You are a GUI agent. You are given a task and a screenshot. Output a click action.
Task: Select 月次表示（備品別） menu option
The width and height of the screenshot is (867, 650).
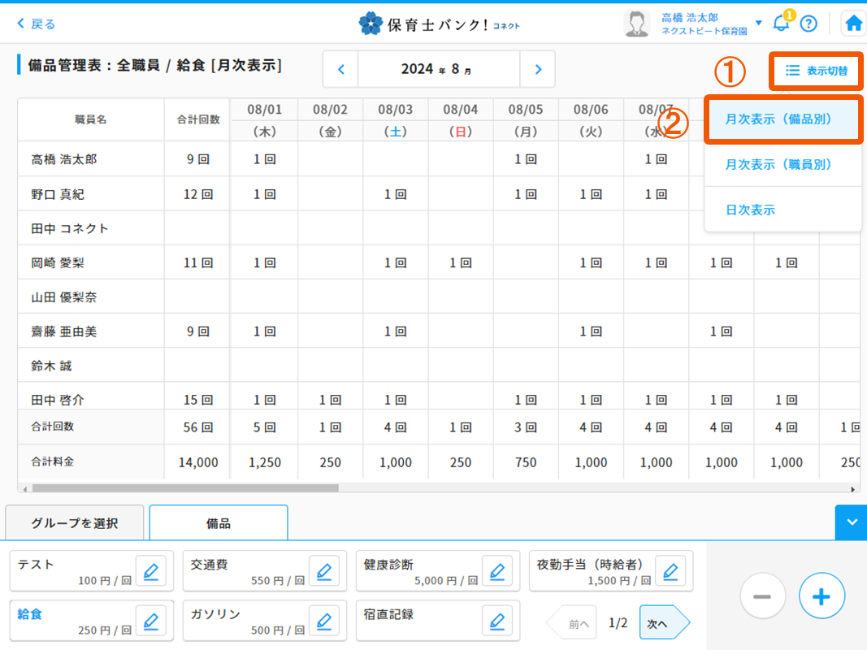pos(782,119)
